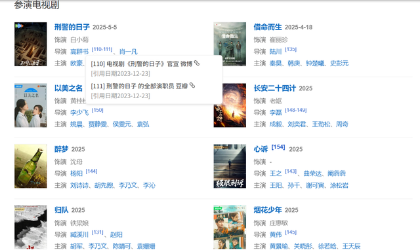Viewport: 420px width, 250px height.
Task: Open the 心诉 drama title link
Action: click(x=261, y=149)
